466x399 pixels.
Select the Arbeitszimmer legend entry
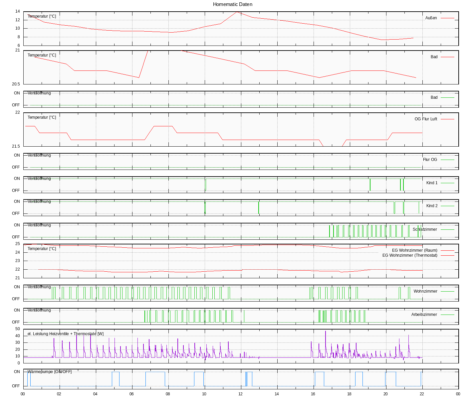424,315
